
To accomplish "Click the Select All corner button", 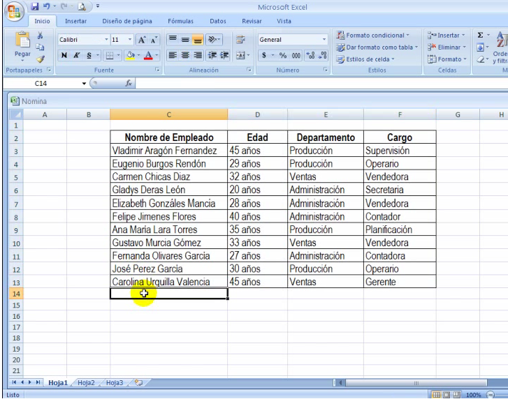I will (16, 115).
